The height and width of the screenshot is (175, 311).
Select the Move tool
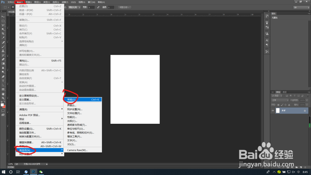[x=3, y=17]
